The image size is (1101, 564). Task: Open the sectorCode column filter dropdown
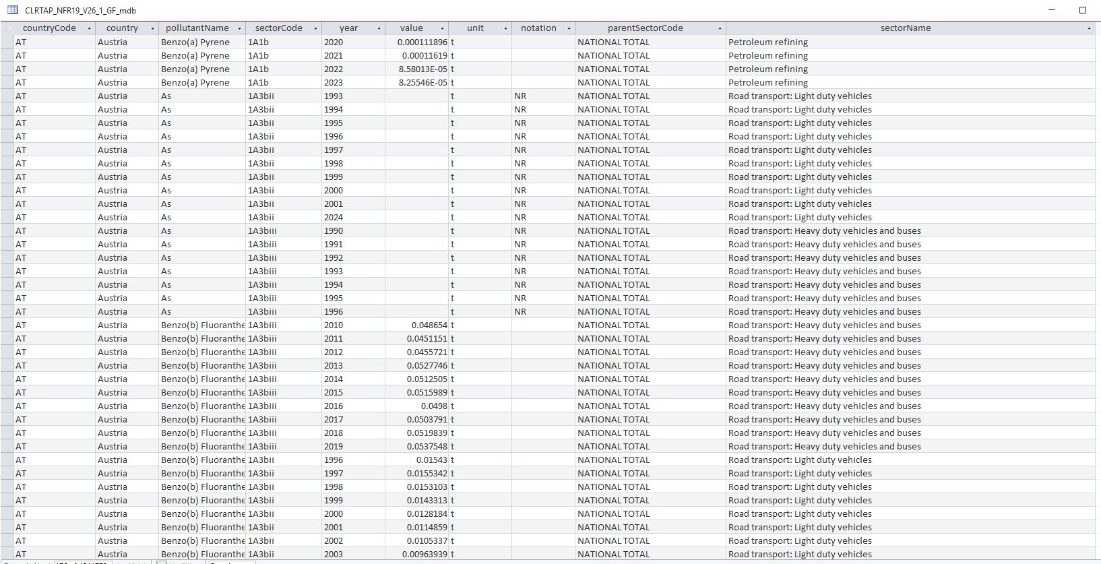click(315, 28)
